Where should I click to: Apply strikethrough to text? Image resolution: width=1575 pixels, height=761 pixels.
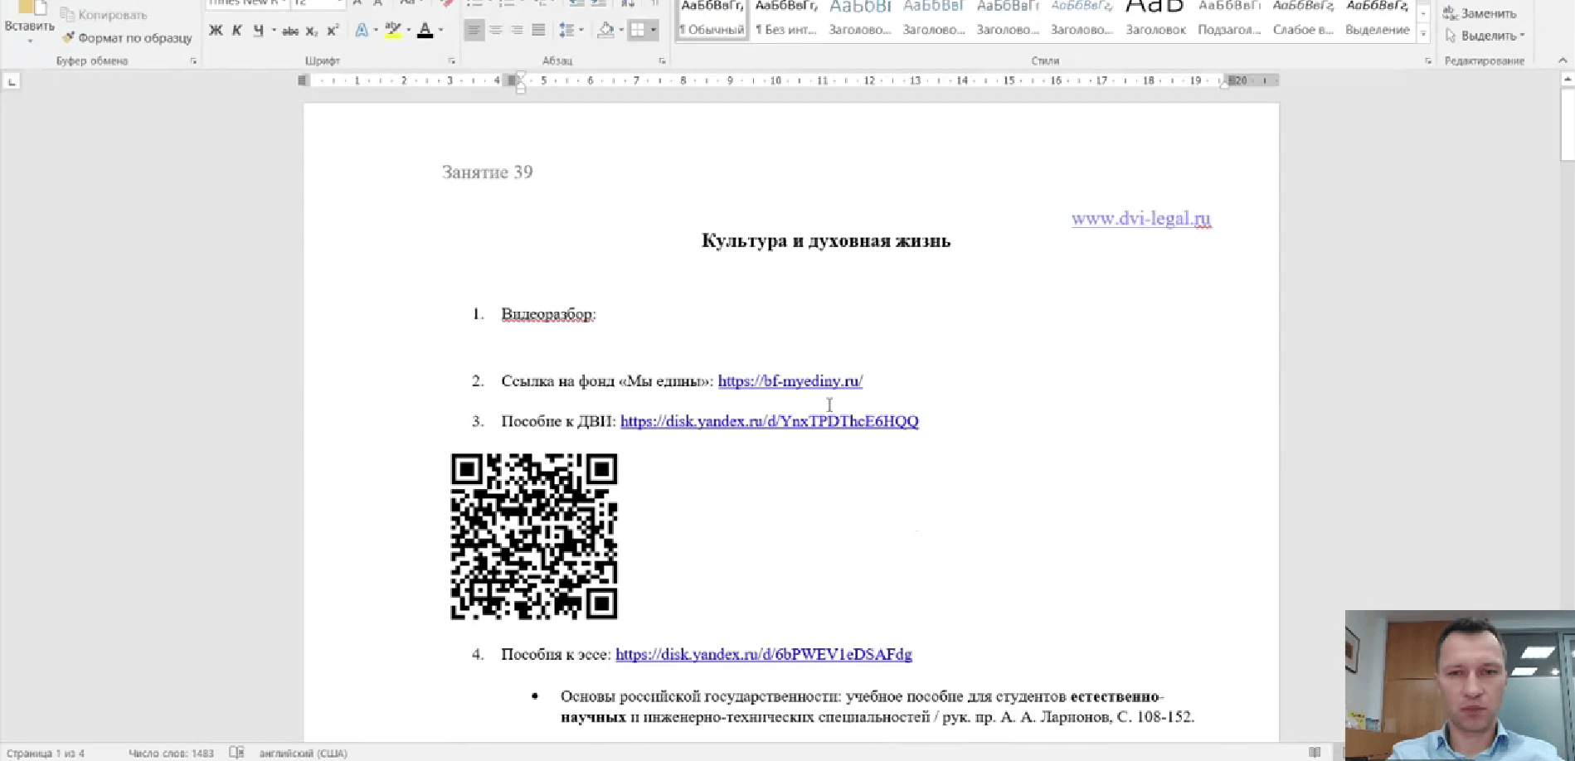(289, 30)
